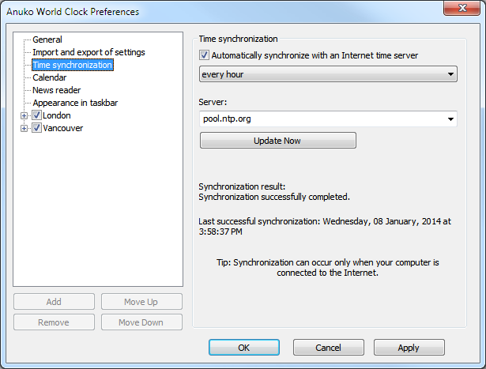This screenshot has width=486, height=369.
Task: Open News reader settings
Action: [56, 90]
